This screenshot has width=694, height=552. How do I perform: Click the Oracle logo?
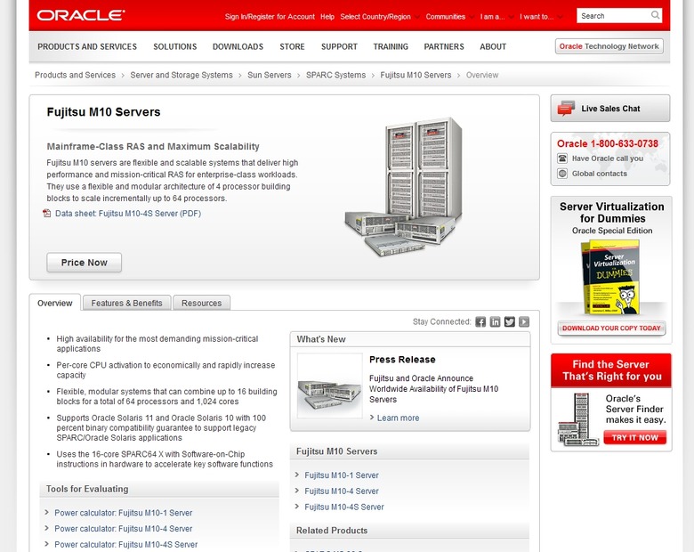(x=81, y=15)
